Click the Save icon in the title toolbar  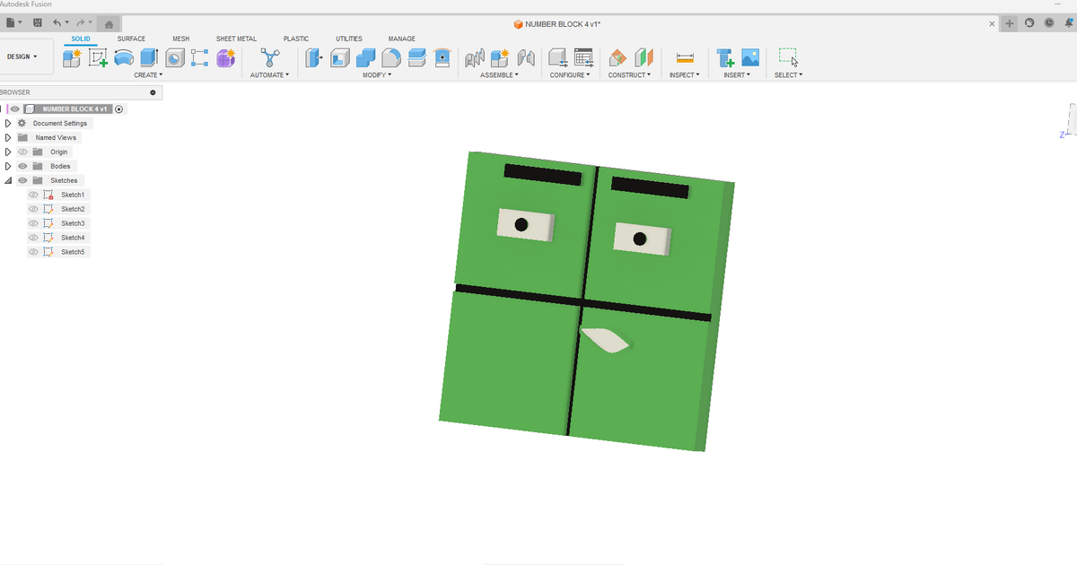[38, 22]
